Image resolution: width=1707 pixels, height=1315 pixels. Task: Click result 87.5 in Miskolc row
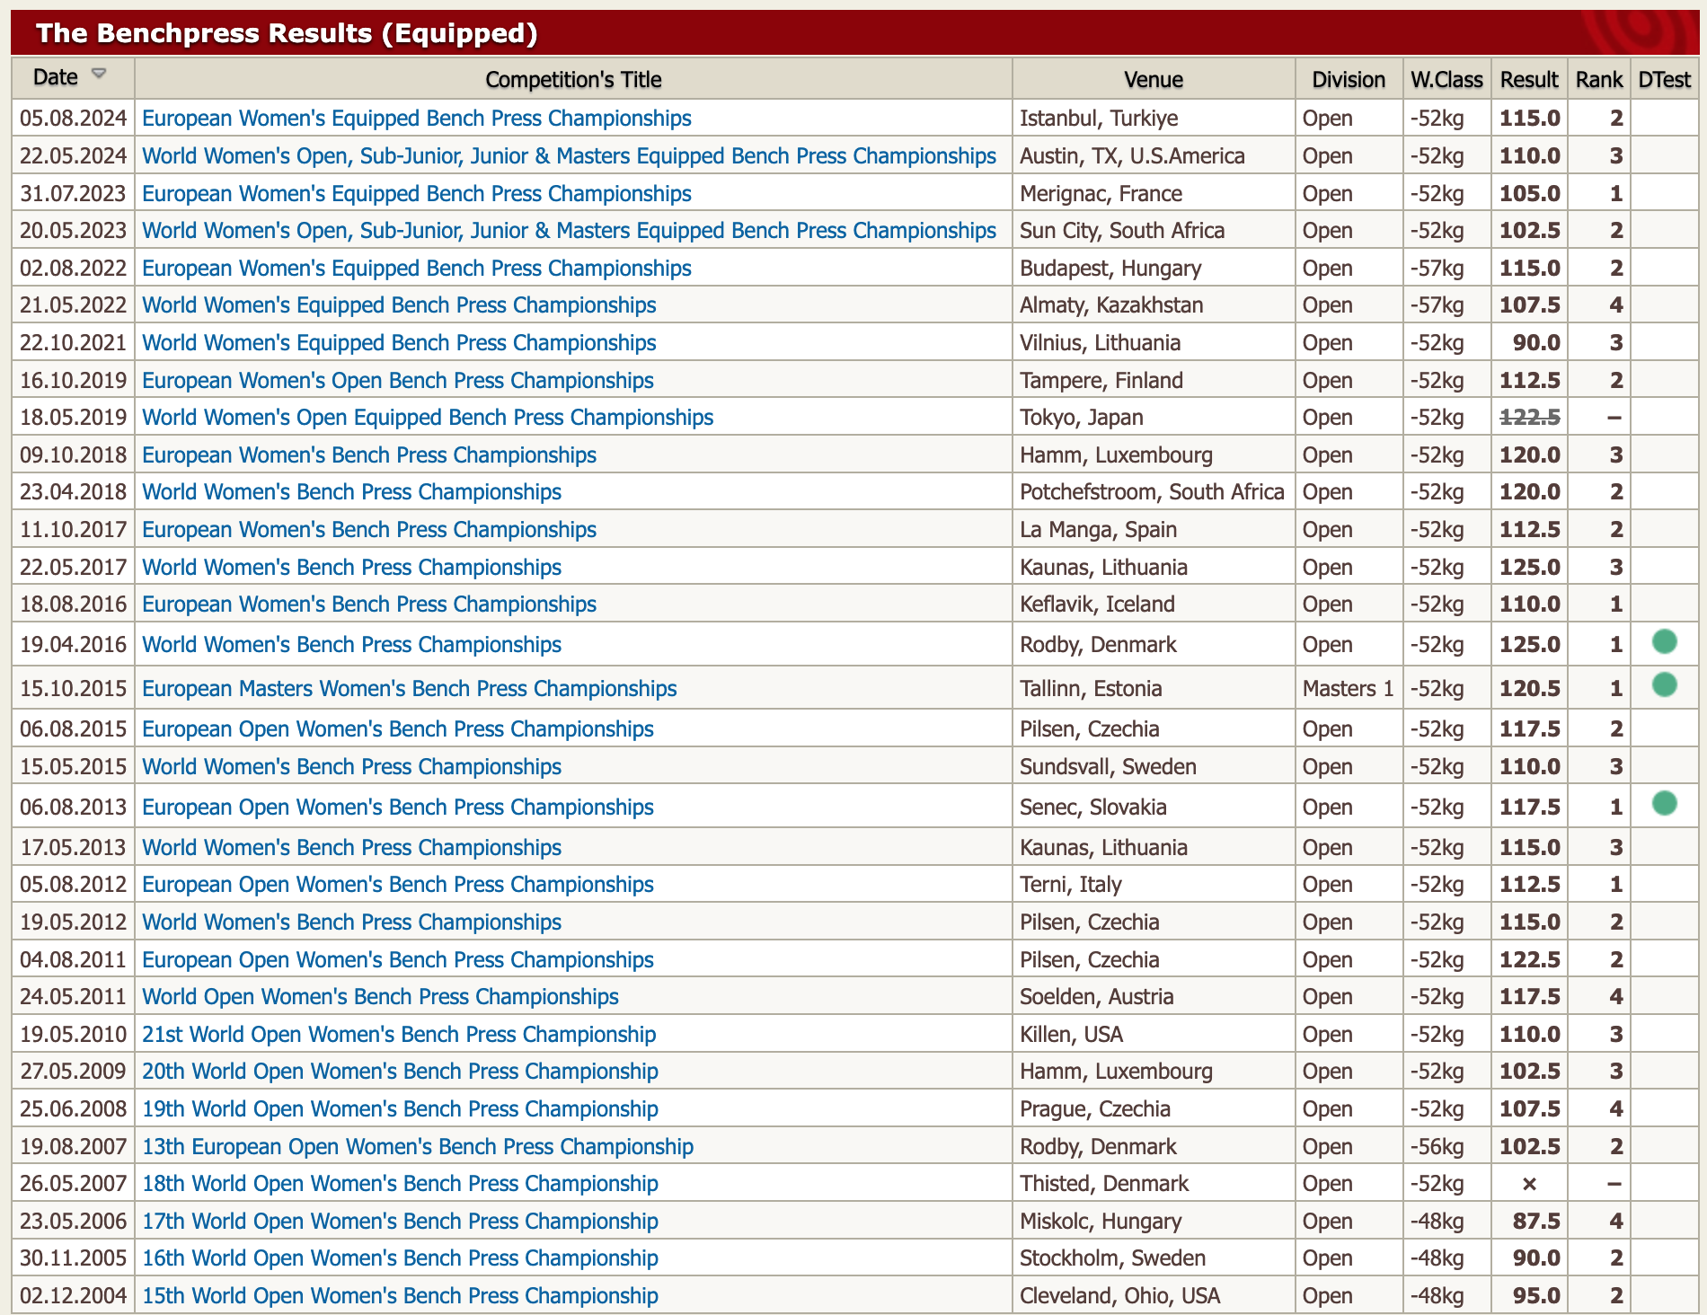[1536, 1222]
